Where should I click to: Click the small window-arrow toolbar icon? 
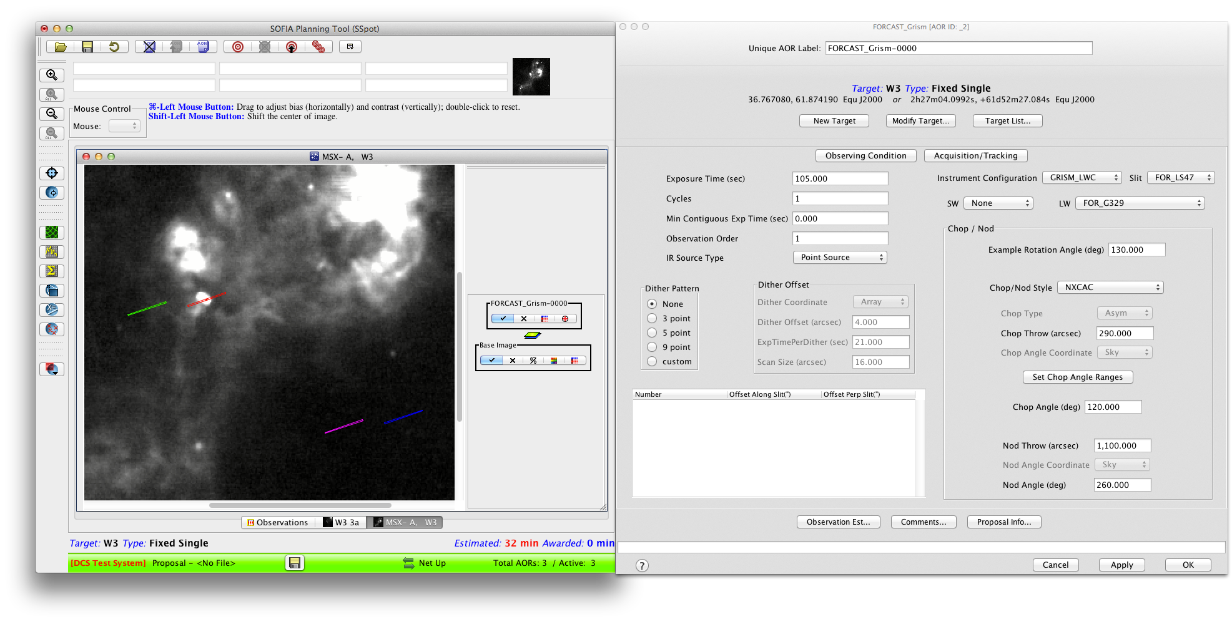click(x=350, y=47)
